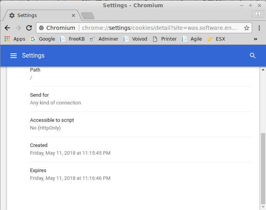Screen dimensions: 266x210
Task: Open Chromium three-dot menu
Action: tap(259, 28)
